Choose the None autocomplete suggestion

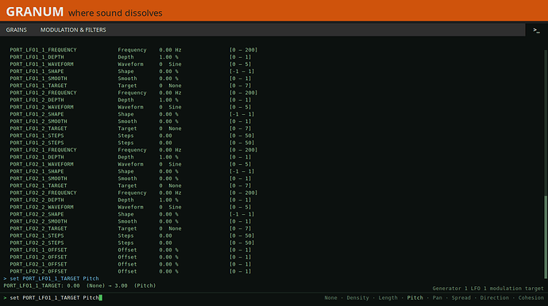coord(330,297)
